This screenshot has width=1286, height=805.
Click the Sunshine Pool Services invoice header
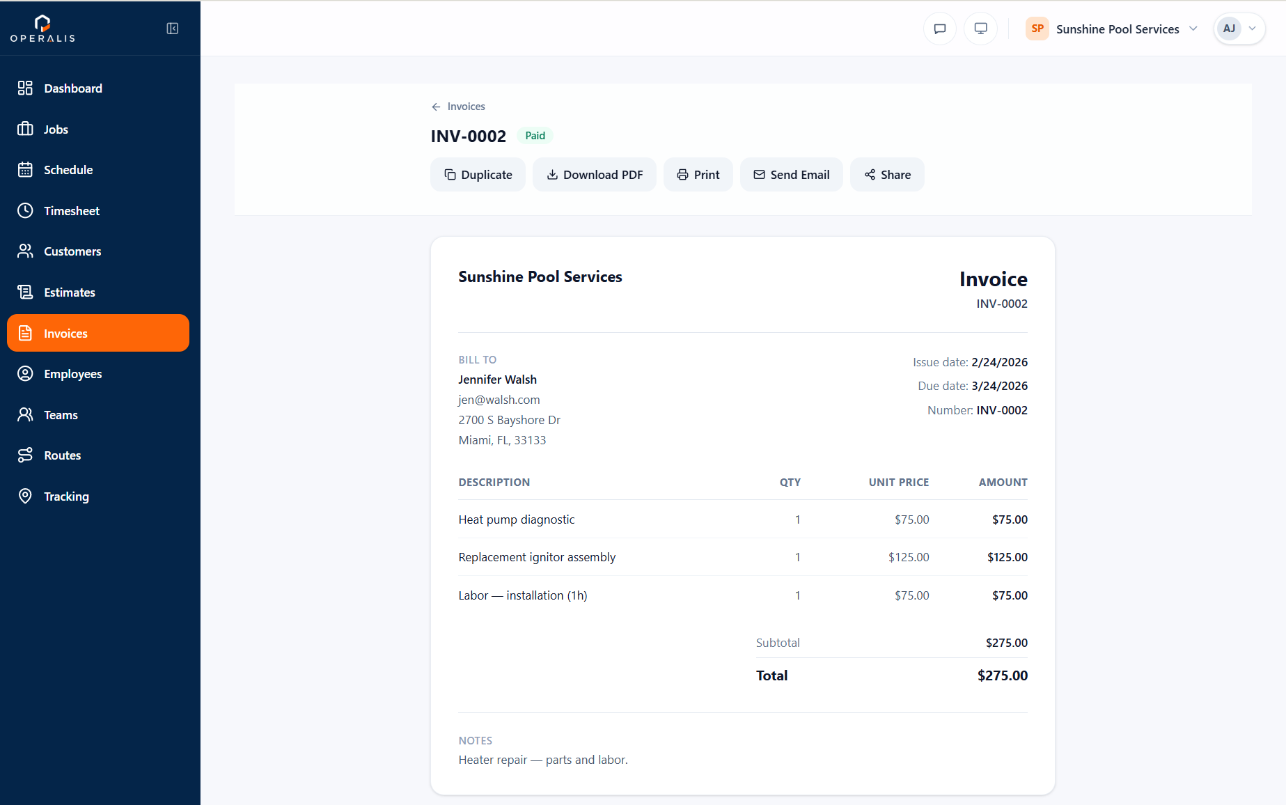point(540,276)
